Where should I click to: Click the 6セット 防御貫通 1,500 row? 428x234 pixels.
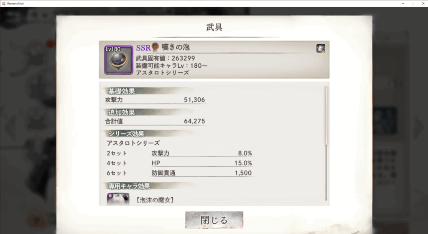click(x=179, y=173)
